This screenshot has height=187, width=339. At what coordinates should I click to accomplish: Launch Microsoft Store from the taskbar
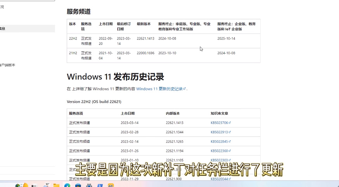tap(78, 186)
